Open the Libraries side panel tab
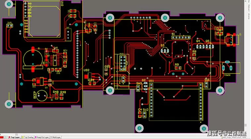Image resolution: width=251 pixels, height=139 pixels. [x=249, y=16]
